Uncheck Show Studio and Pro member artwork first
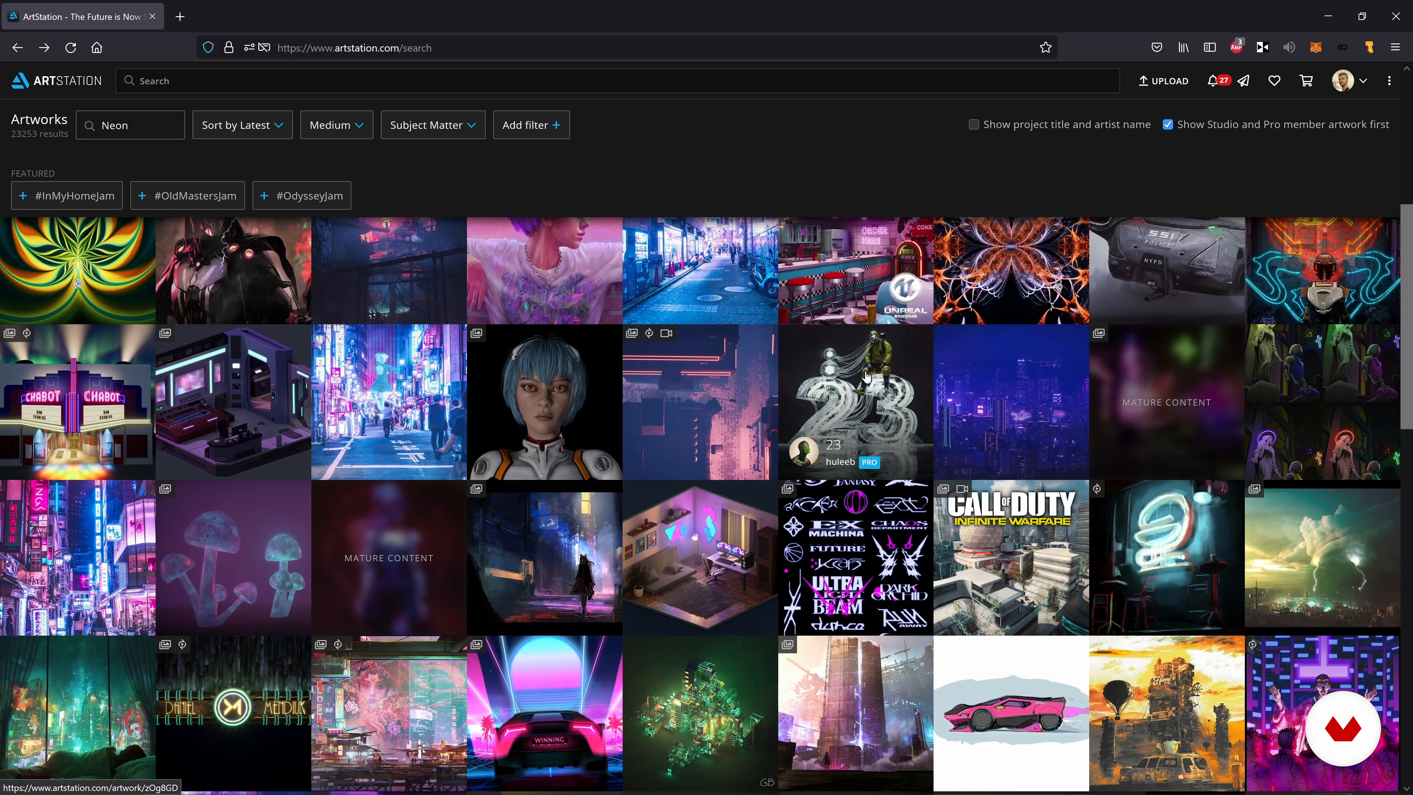 [1168, 124]
